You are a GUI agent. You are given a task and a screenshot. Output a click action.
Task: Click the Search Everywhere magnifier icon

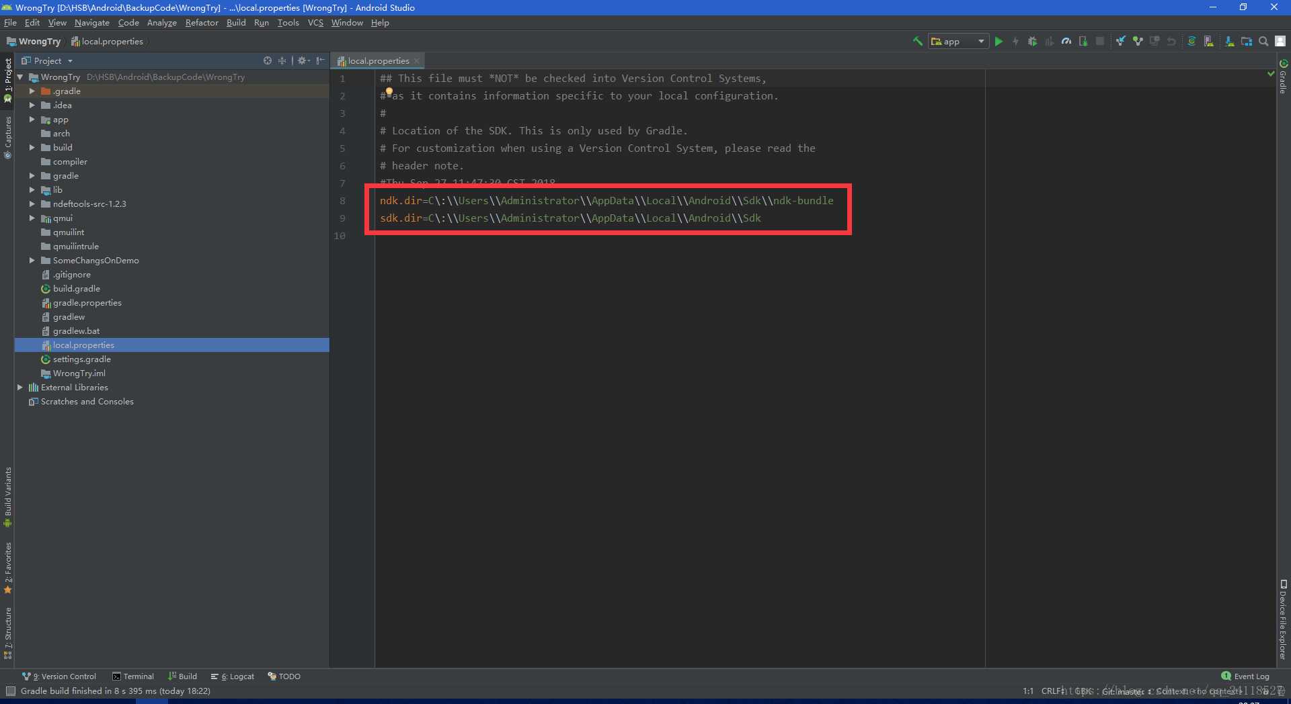1263,42
